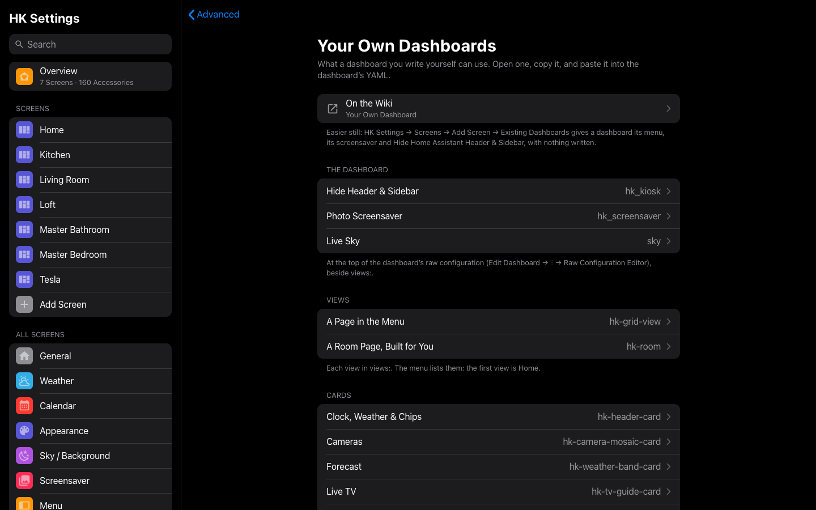
Task: Expand the A Room Page, Built for You chevron
Action: [669, 347]
